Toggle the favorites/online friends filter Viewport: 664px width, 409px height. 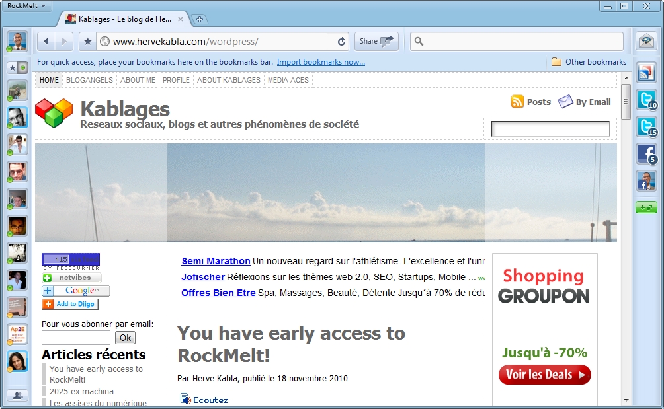coord(17,67)
